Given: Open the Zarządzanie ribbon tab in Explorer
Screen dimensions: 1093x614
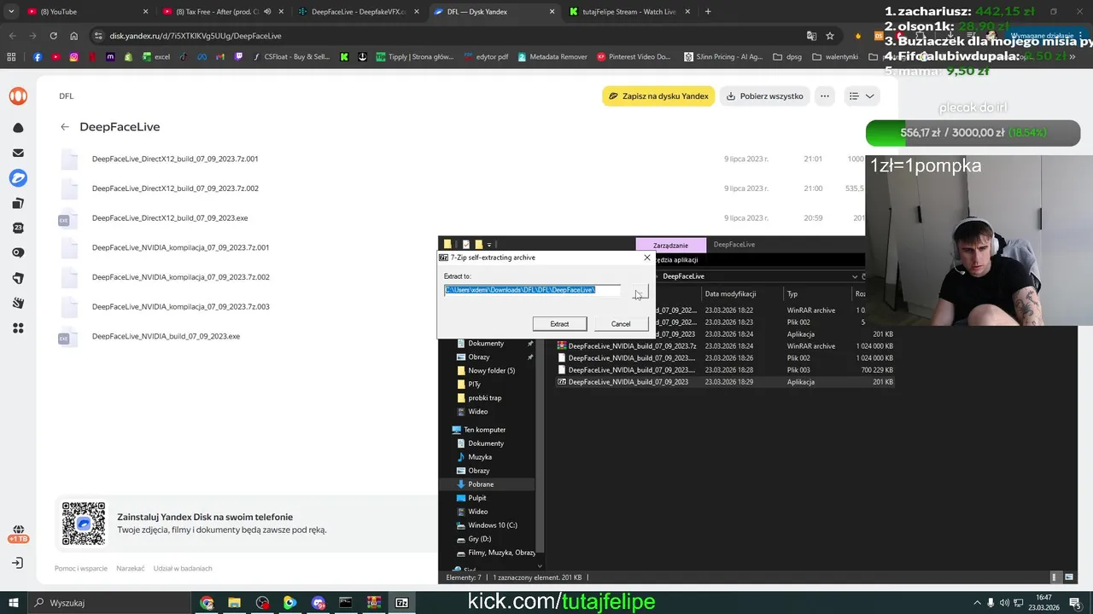Looking at the screenshot, I should point(670,245).
